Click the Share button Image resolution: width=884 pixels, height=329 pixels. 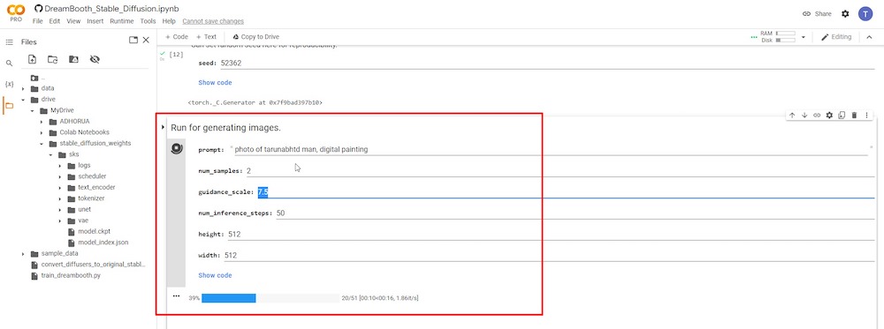[x=817, y=13]
